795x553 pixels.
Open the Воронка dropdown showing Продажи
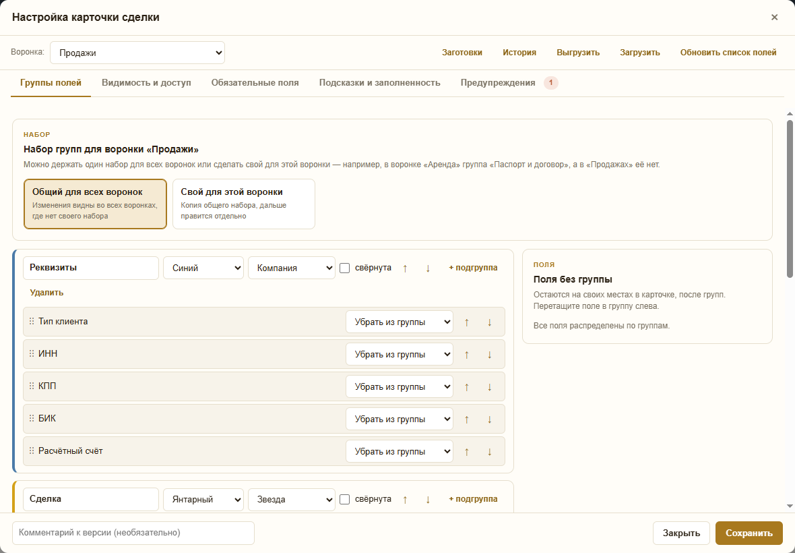pyautogui.click(x=137, y=53)
